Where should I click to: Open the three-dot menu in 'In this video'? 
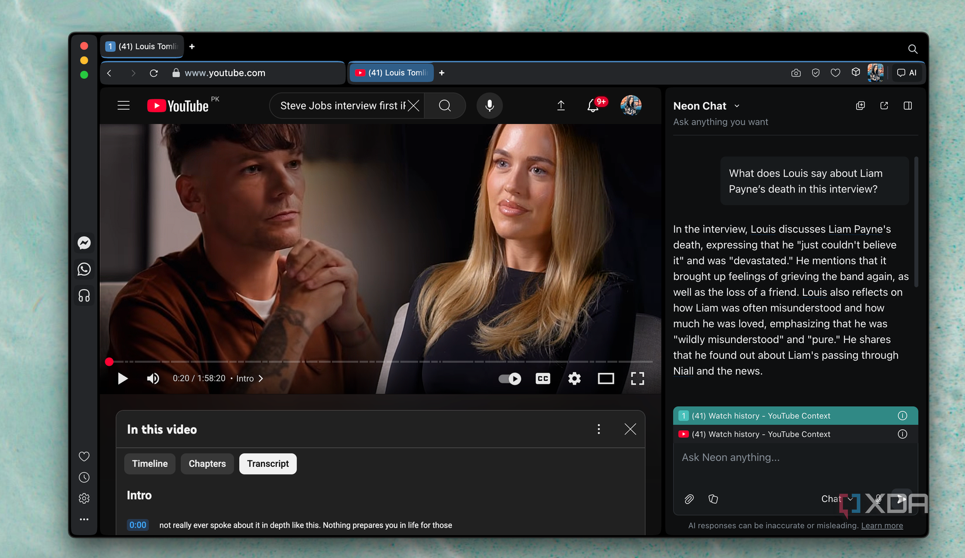click(x=598, y=429)
